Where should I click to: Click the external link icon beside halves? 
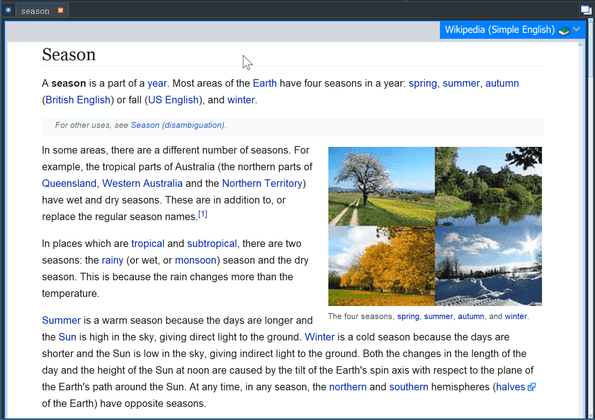pyautogui.click(x=532, y=387)
